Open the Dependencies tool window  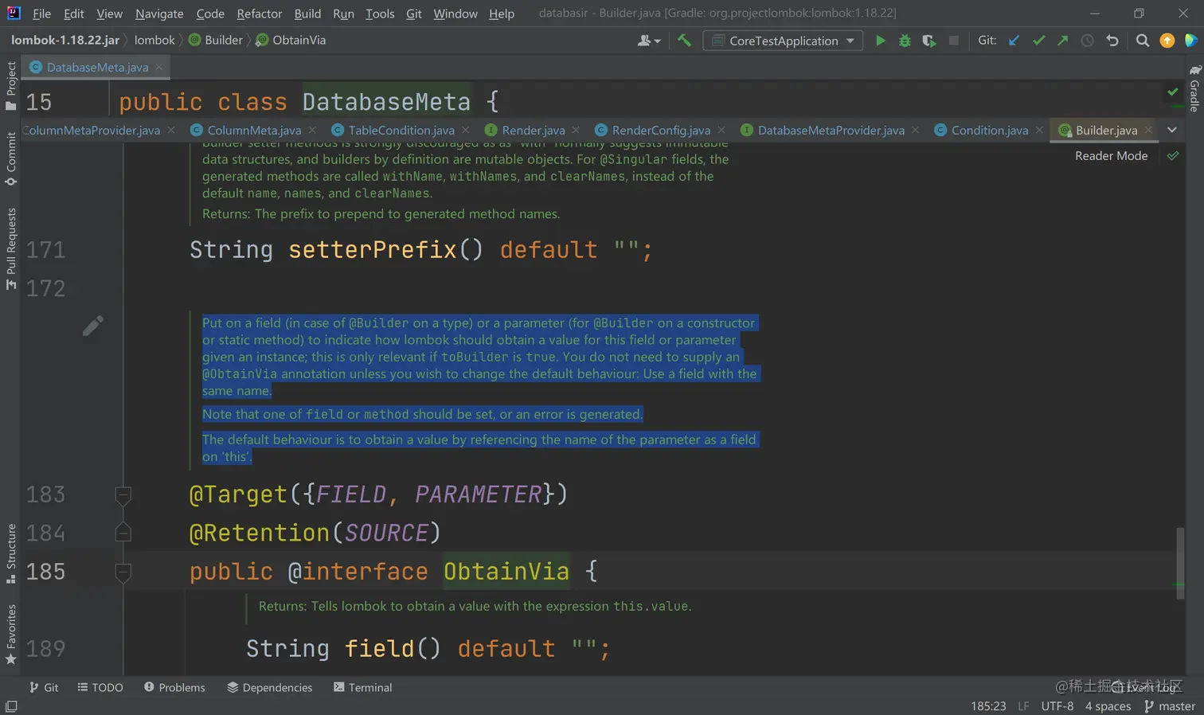[x=270, y=687]
